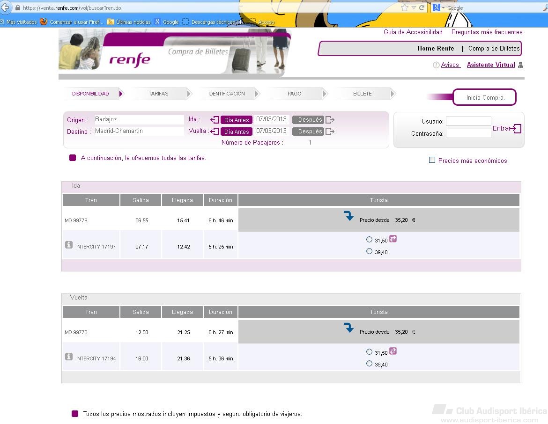
Task: Open the TARIFAS step tab
Action: pos(158,94)
